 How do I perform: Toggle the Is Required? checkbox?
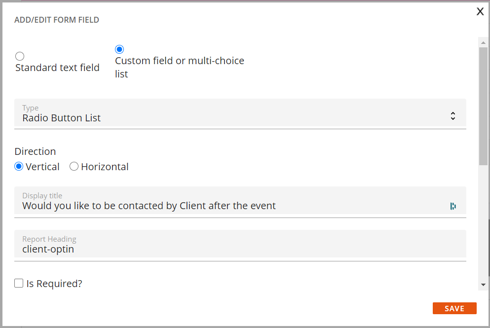point(19,283)
